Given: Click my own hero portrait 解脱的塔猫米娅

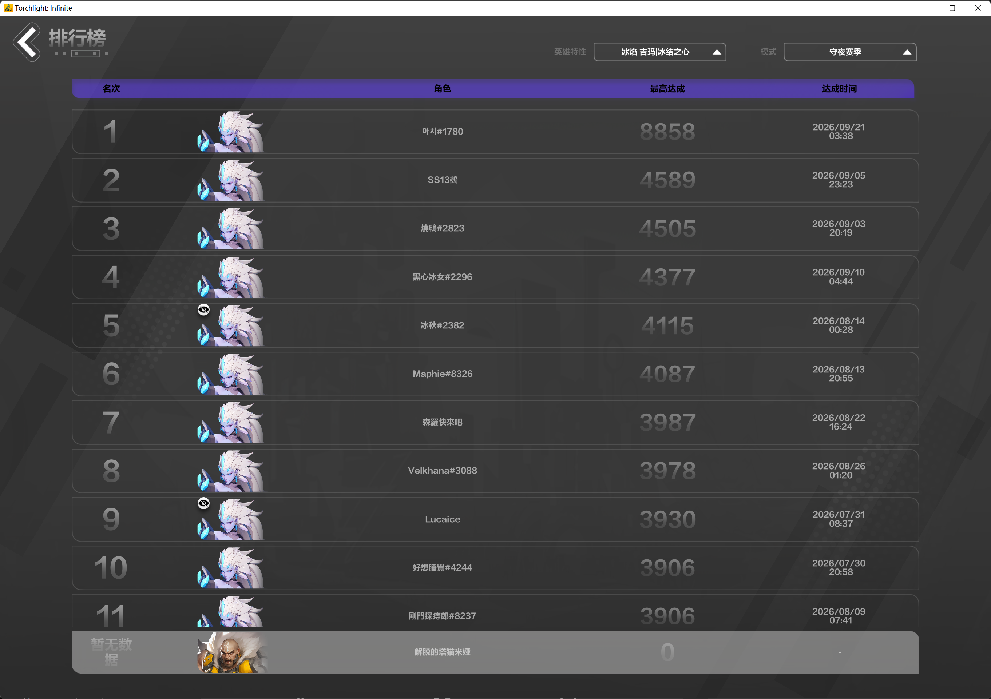Looking at the screenshot, I should coord(232,652).
